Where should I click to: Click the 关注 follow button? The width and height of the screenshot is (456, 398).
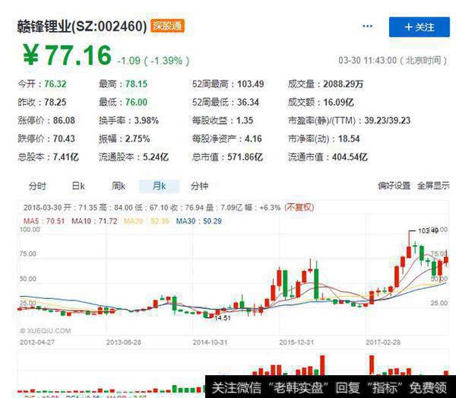tap(419, 27)
